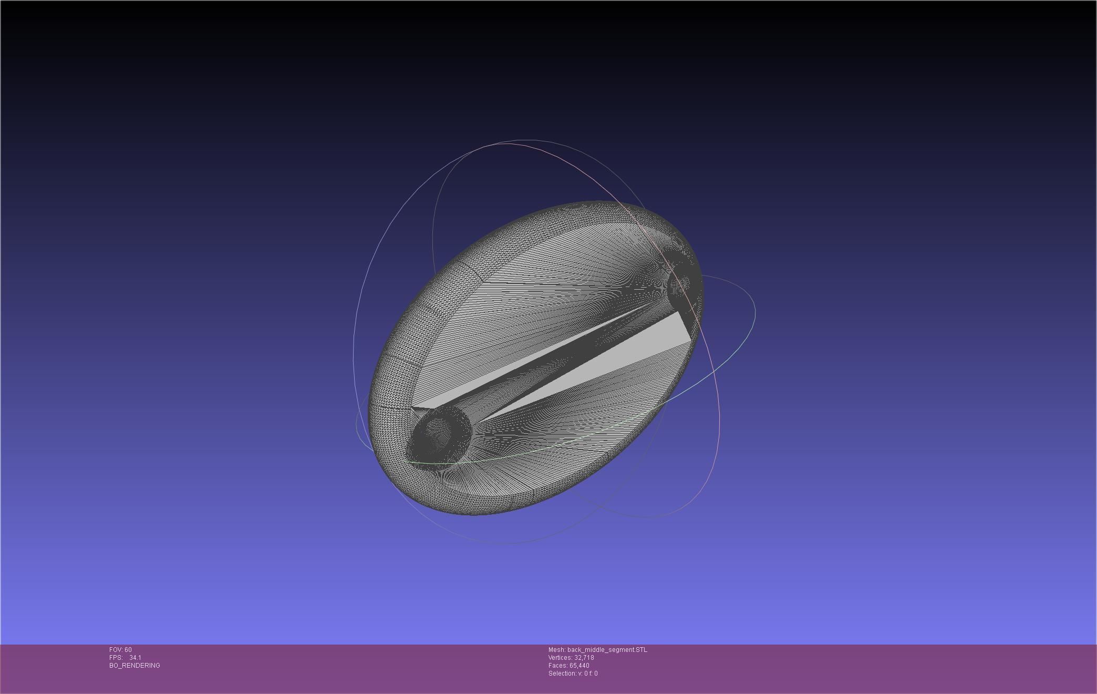1097x694 pixels.
Task: Click the FOV: 60 readout
Action: 120,650
